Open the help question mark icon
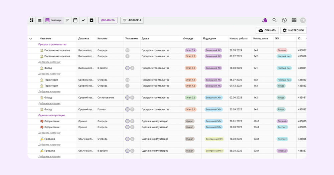 pos(284,20)
